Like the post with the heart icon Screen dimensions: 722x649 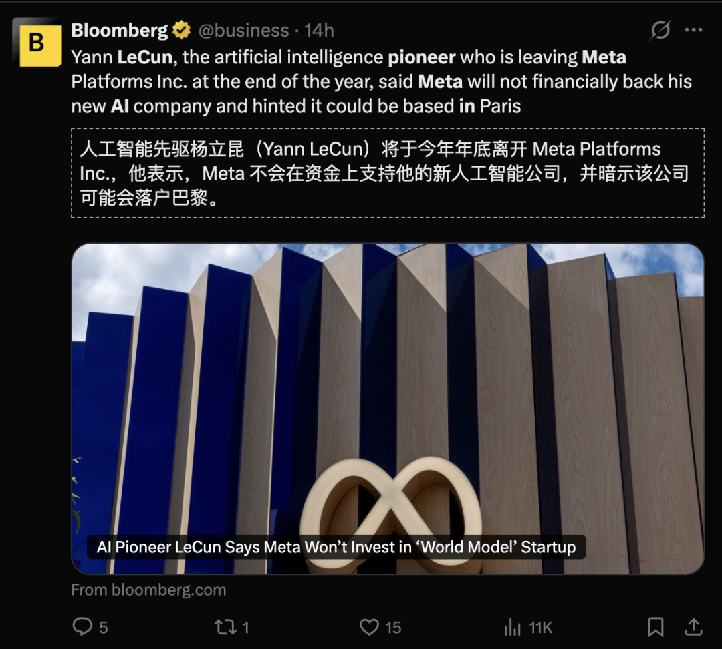coord(369,627)
